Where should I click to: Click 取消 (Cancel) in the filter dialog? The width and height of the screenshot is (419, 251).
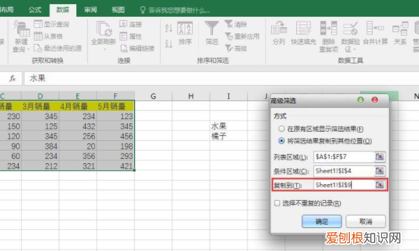365,222
